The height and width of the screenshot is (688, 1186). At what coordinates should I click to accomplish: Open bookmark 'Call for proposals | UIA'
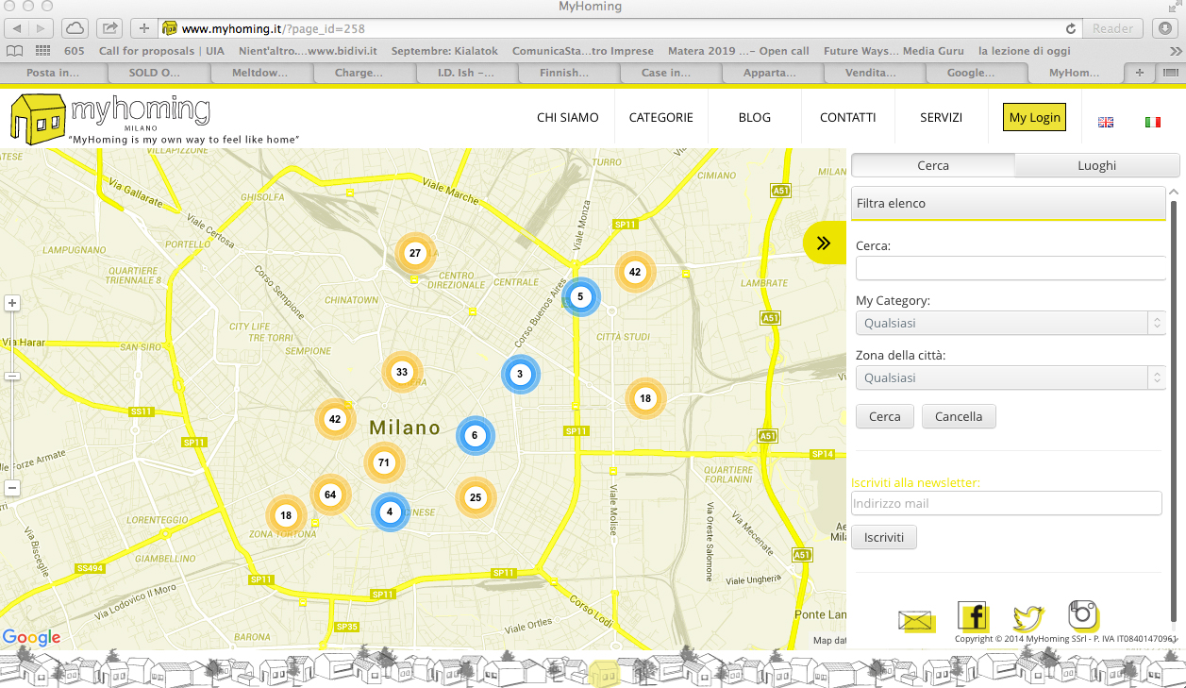click(x=162, y=51)
